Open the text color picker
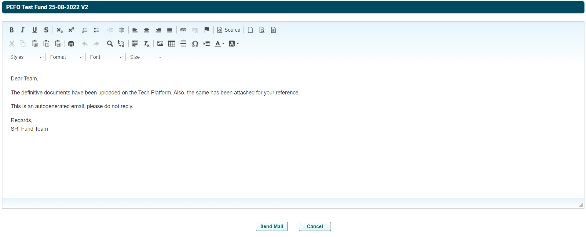The image size is (586, 237). pos(219,44)
